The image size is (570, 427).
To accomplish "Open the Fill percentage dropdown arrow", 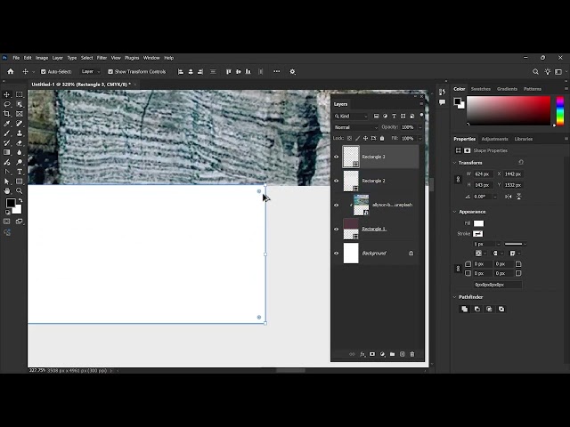I will point(420,139).
